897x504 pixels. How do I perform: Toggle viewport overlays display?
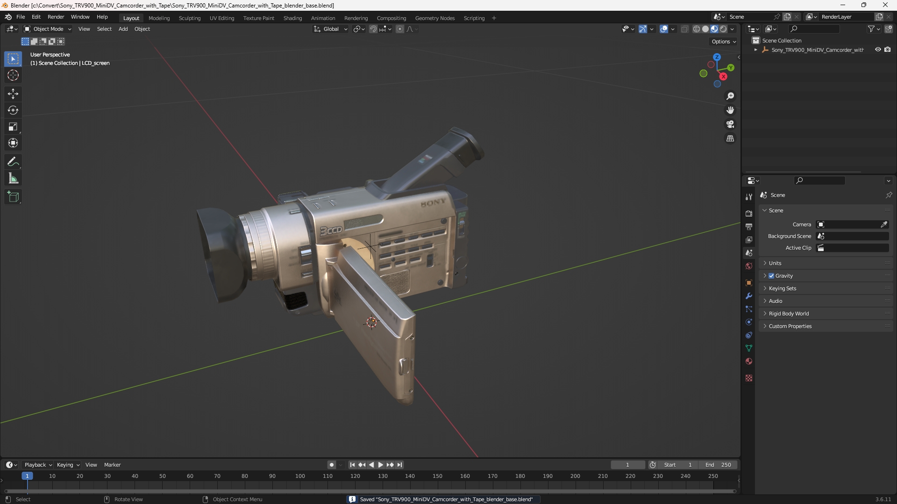[x=664, y=29]
